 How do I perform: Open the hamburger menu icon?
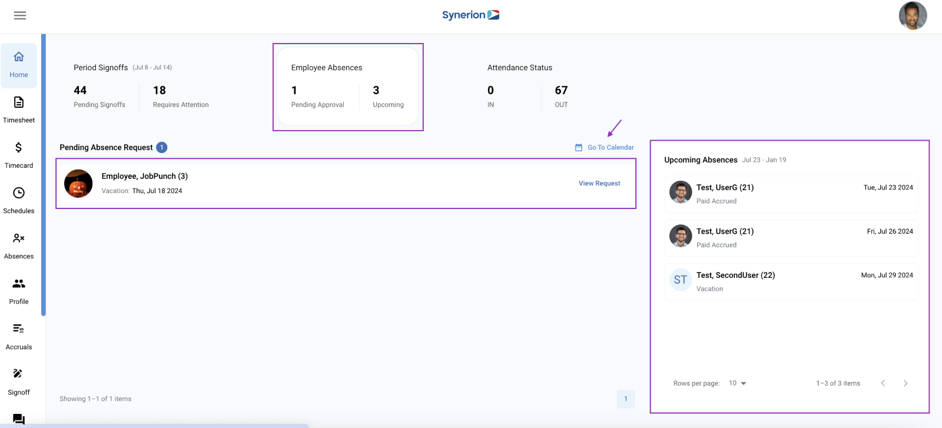coord(20,16)
